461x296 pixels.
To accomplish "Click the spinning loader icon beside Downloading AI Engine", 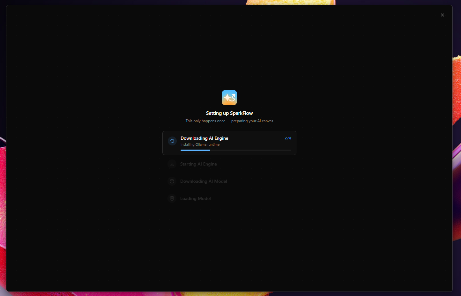I will tap(172, 141).
